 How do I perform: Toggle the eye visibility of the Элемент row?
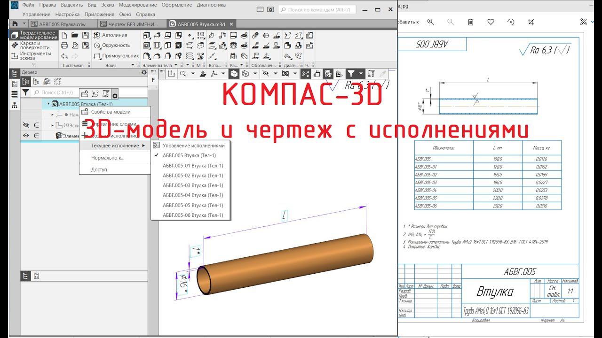coord(26,136)
